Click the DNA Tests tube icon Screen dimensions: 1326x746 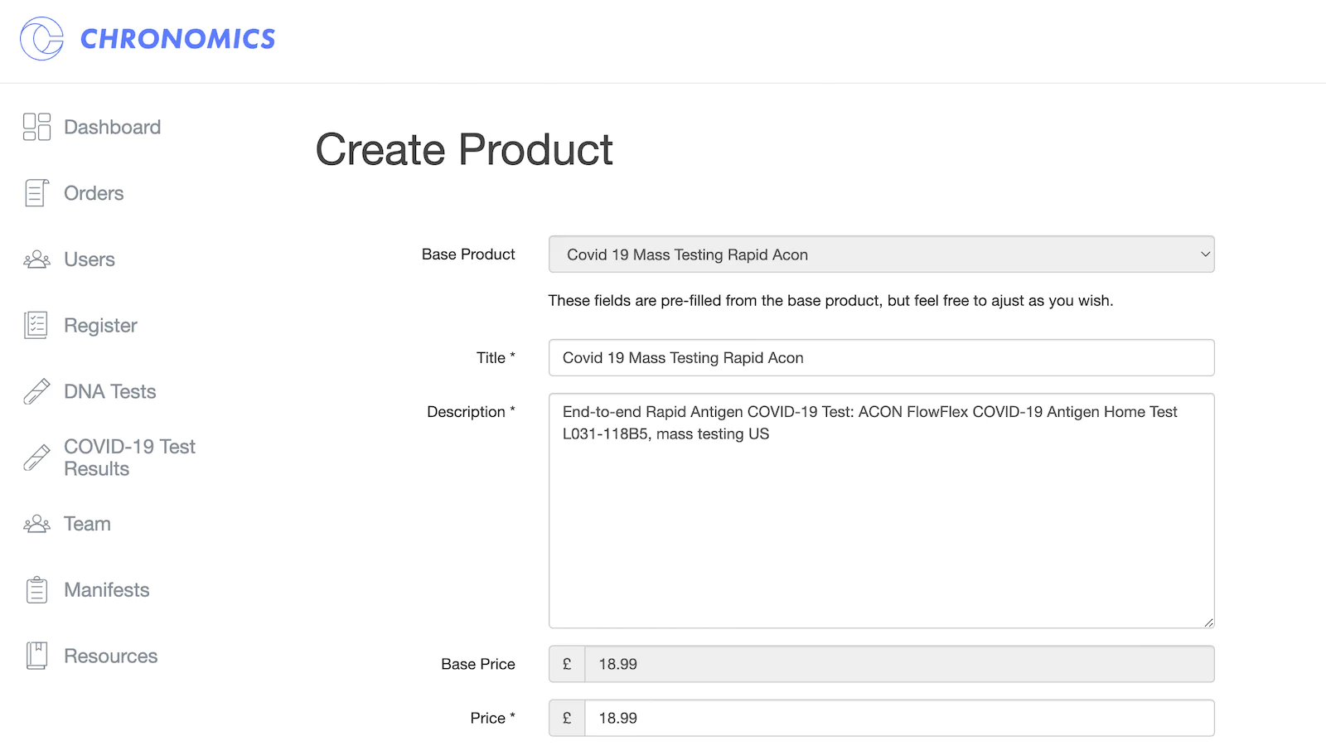click(36, 391)
